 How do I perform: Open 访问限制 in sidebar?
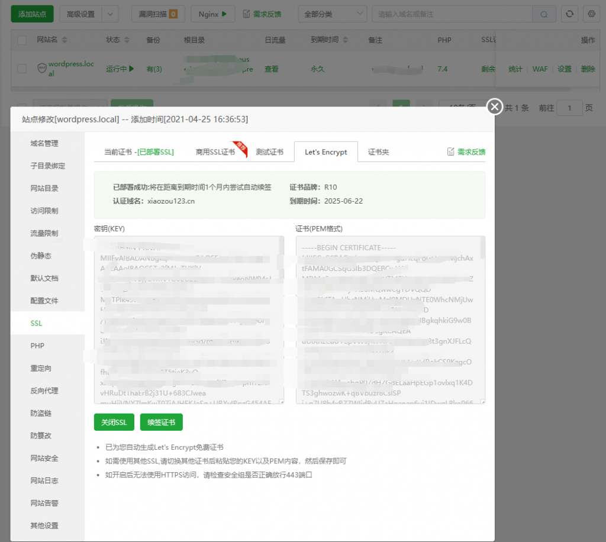click(44, 211)
